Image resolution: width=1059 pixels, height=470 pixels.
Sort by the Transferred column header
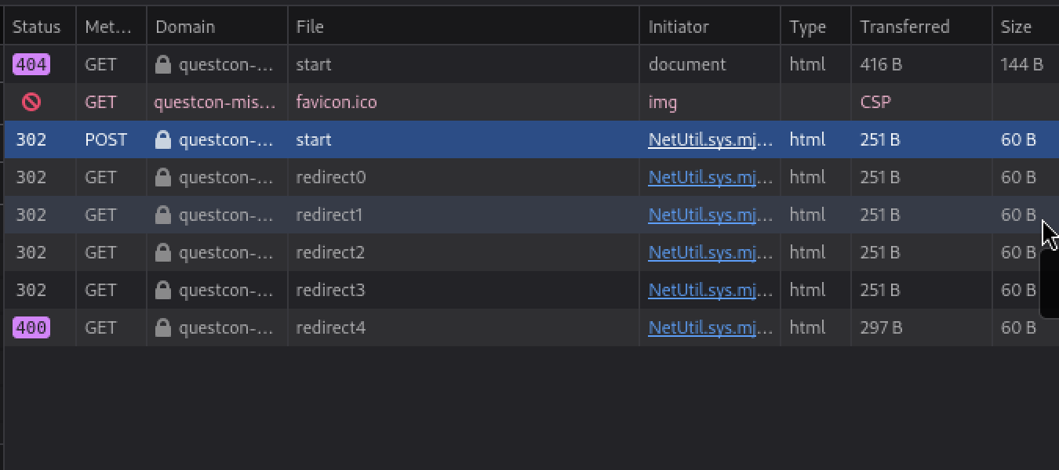point(904,27)
